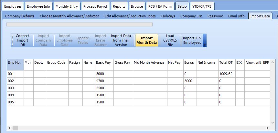The height and width of the screenshot is (133, 278).
Task: Open the Employees tab
Action: (x=13, y=6)
